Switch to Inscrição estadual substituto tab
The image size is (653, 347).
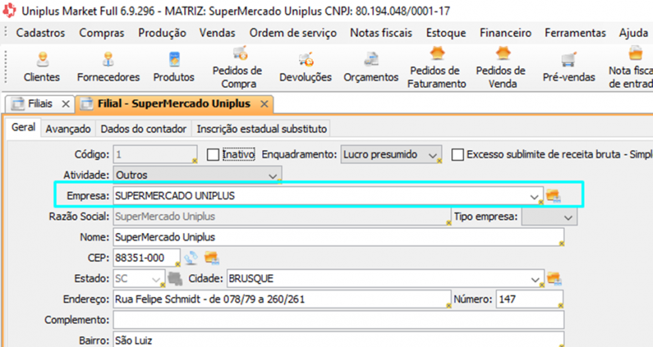click(261, 129)
